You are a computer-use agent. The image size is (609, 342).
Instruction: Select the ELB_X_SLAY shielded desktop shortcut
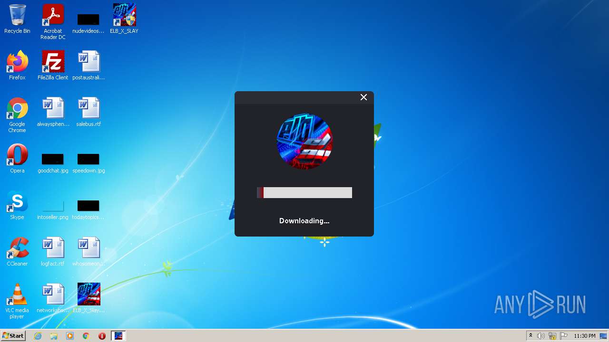point(124,19)
